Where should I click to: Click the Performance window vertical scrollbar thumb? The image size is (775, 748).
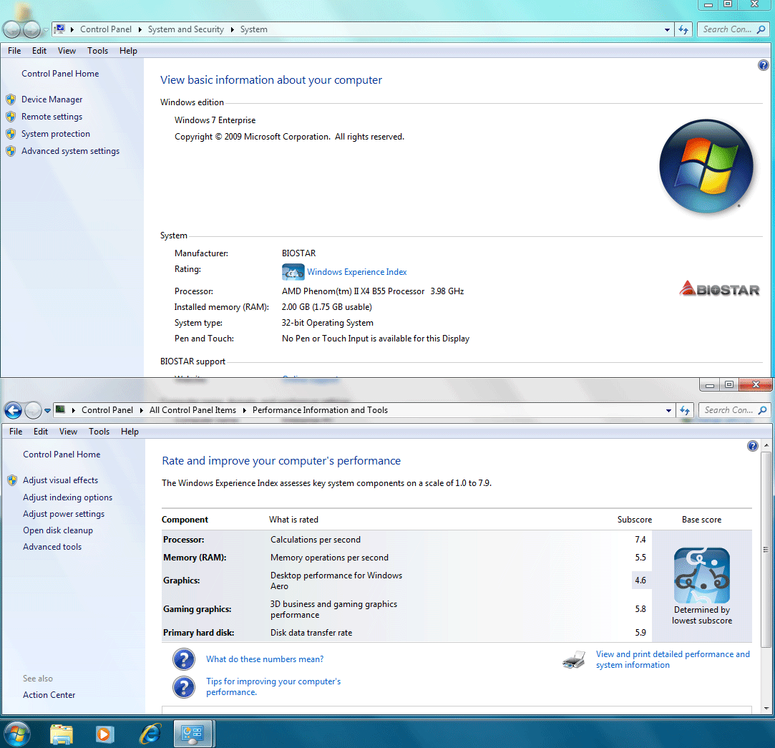tap(766, 549)
